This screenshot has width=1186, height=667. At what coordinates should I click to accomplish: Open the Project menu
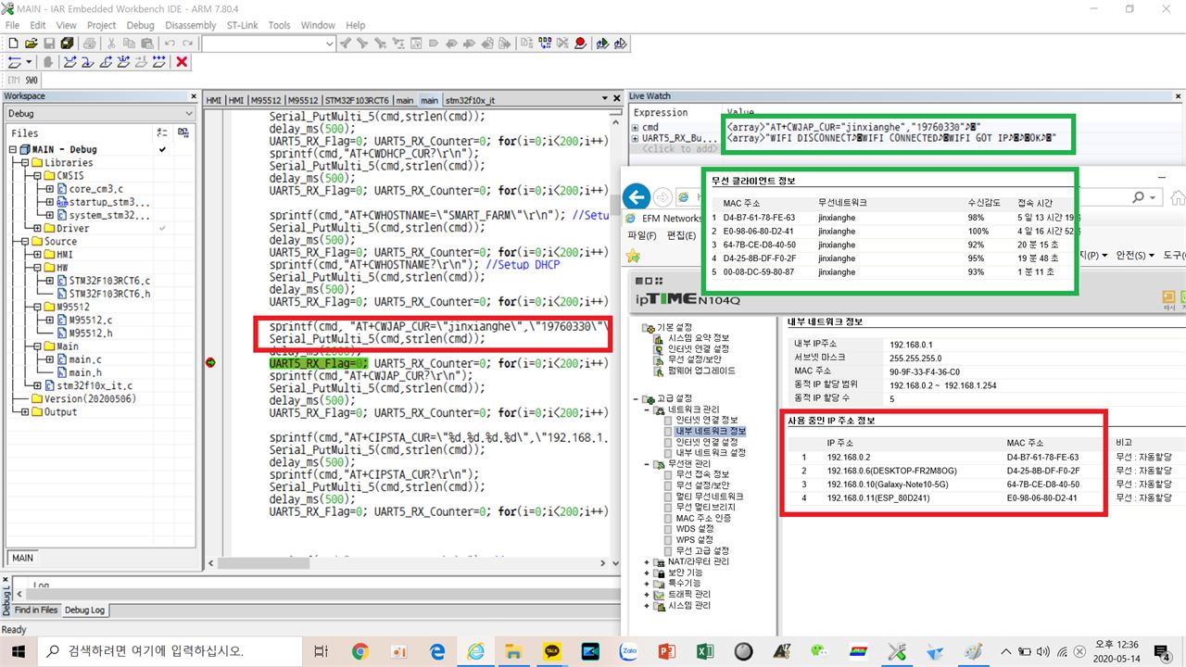[x=102, y=25]
